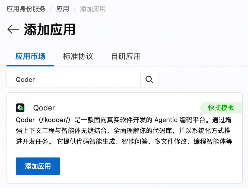
Task: Switch to the 应用市场 tab
Action: [30, 56]
